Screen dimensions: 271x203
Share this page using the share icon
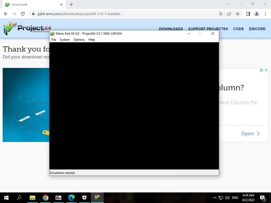[x=229, y=14]
